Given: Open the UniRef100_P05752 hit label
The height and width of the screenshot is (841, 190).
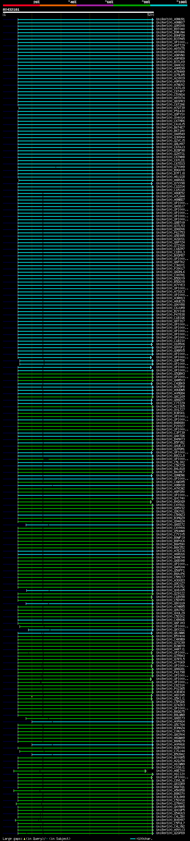Looking at the screenshot, I should click(x=170, y=587).
